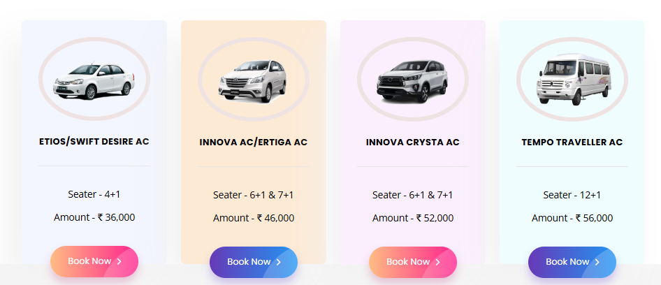Click the ₹ 36,000 amount text
The height and width of the screenshot is (285, 661).
pyautogui.click(x=117, y=217)
